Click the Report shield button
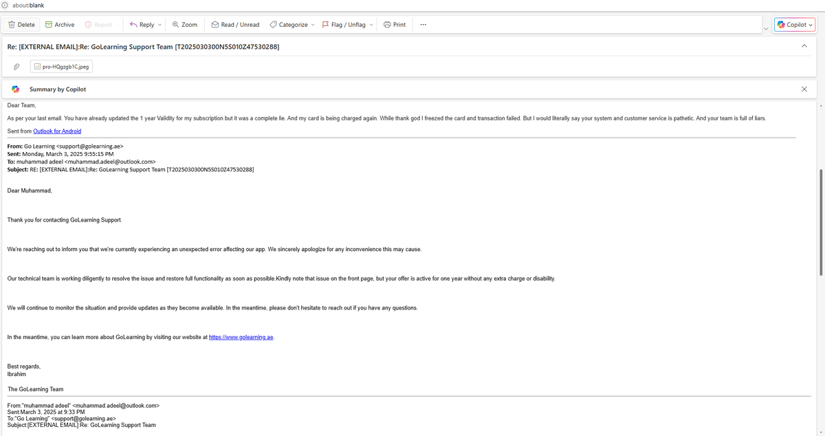 click(x=98, y=25)
